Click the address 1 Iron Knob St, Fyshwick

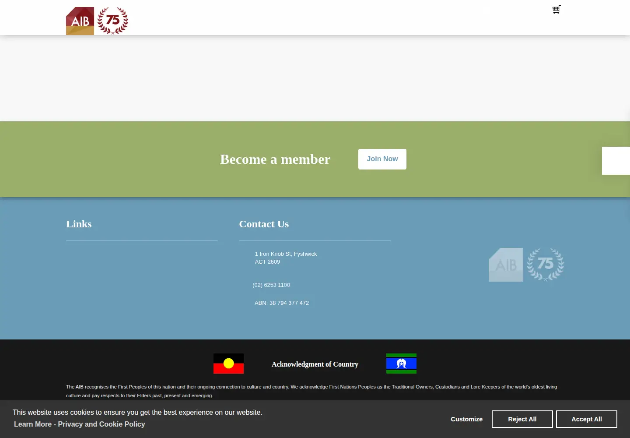pyautogui.click(x=286, y=258)
